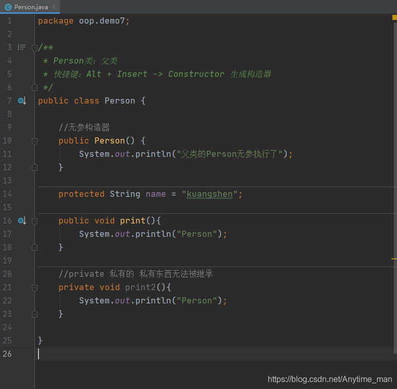Click the fold end marker on line 12
Viewport: 397px width, 389px height.
click(x=35, y=168)
